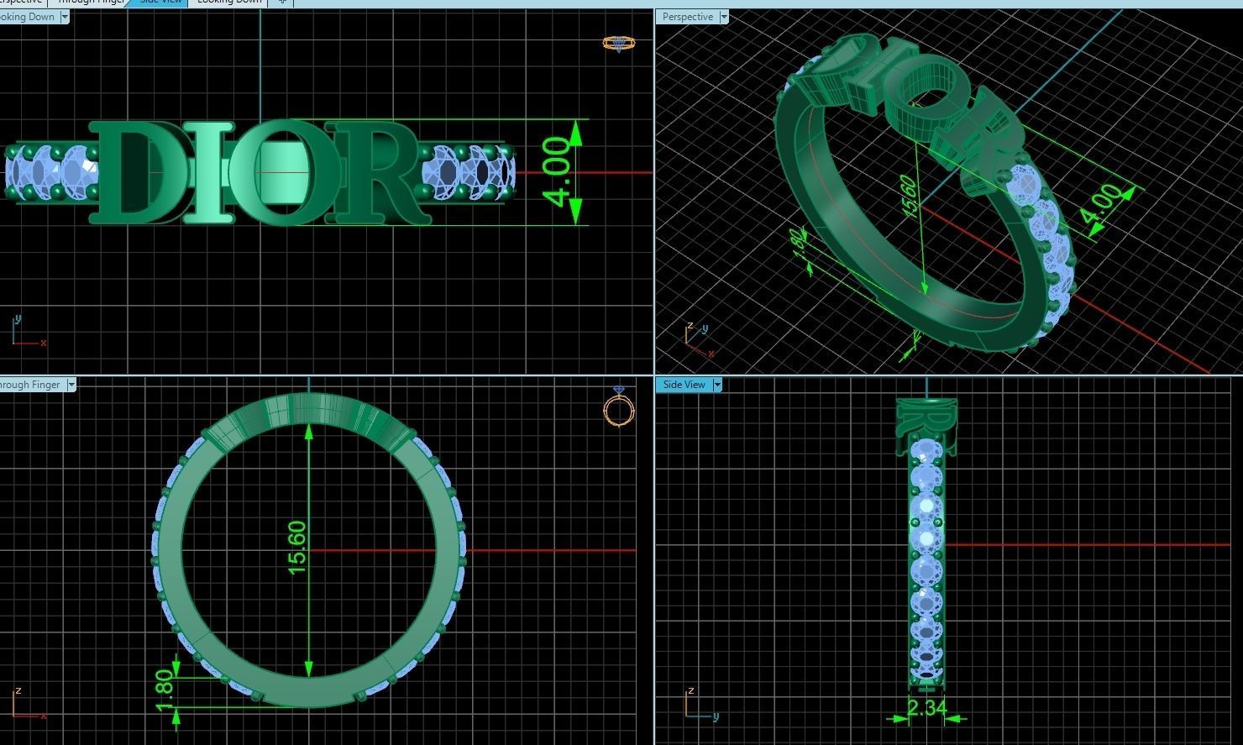
Task: Select the 1.80 dimension in Perspective view
Action: coord(799,245)
